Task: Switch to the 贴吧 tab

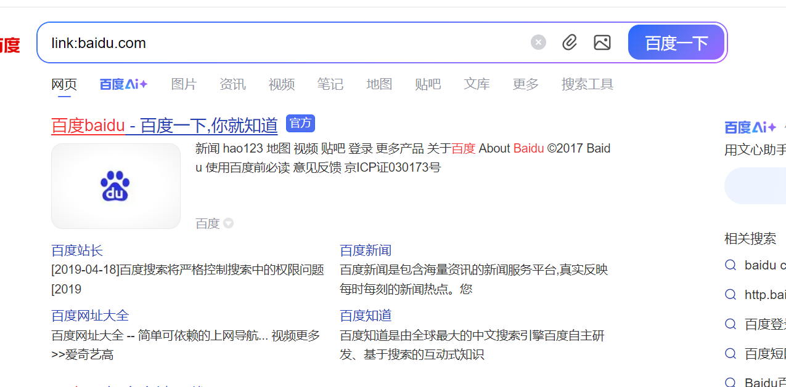Action: (x=428, y=84)
